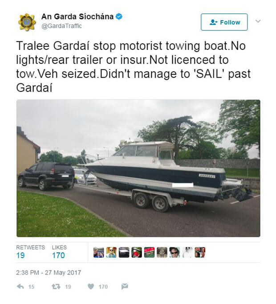
Task: Send tweet via direct message envelope icon
Action: 125,286
